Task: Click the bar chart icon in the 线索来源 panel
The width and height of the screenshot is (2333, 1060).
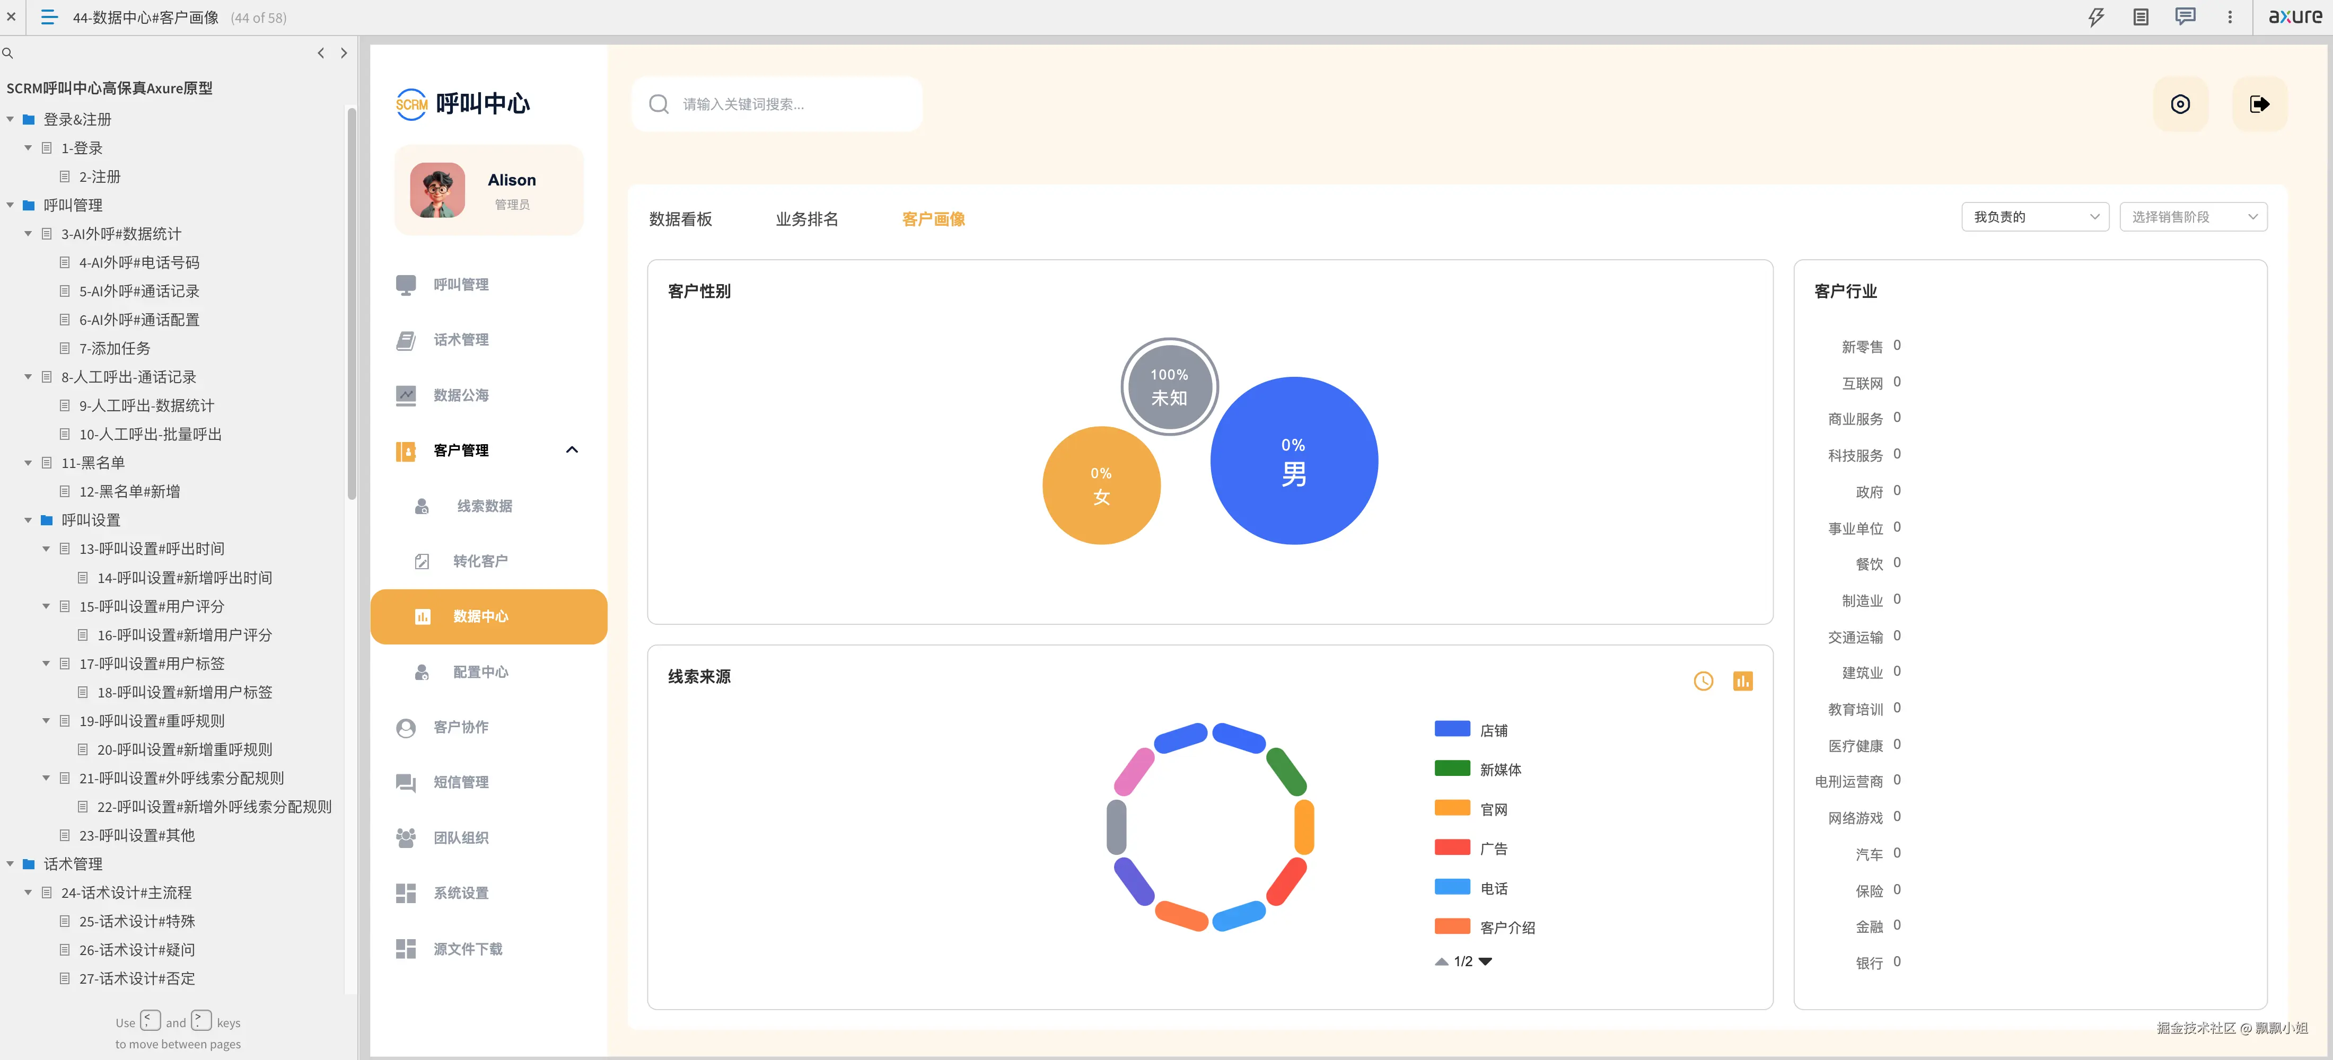Action: 1742,681
